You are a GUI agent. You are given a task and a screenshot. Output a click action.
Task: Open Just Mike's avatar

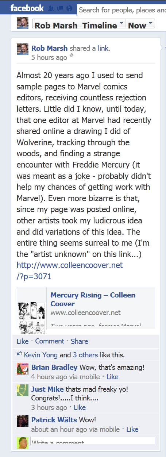[23, 390]
